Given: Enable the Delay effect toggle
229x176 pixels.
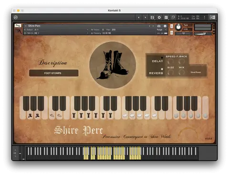Looking at the screenshot, I should (162, 57).
